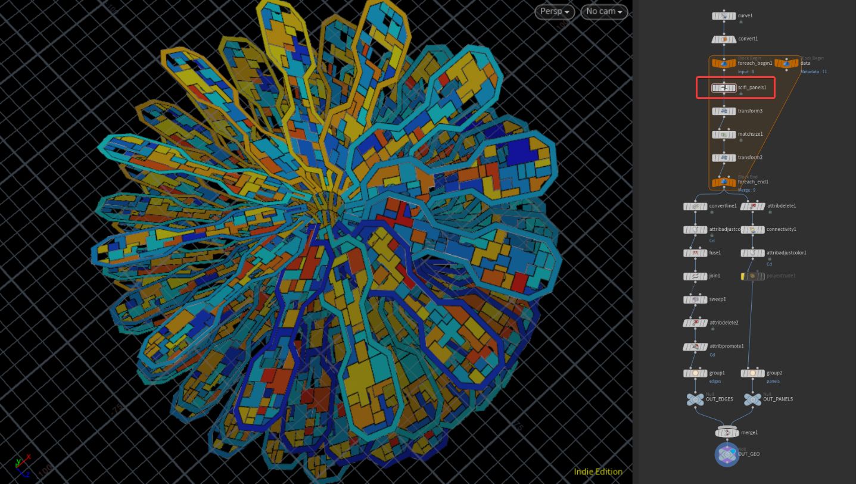Toggle the yellow bypass flag on polyextrude1
Image resolution: width=856 pixels, height=484 pixels.
[743, 276]
